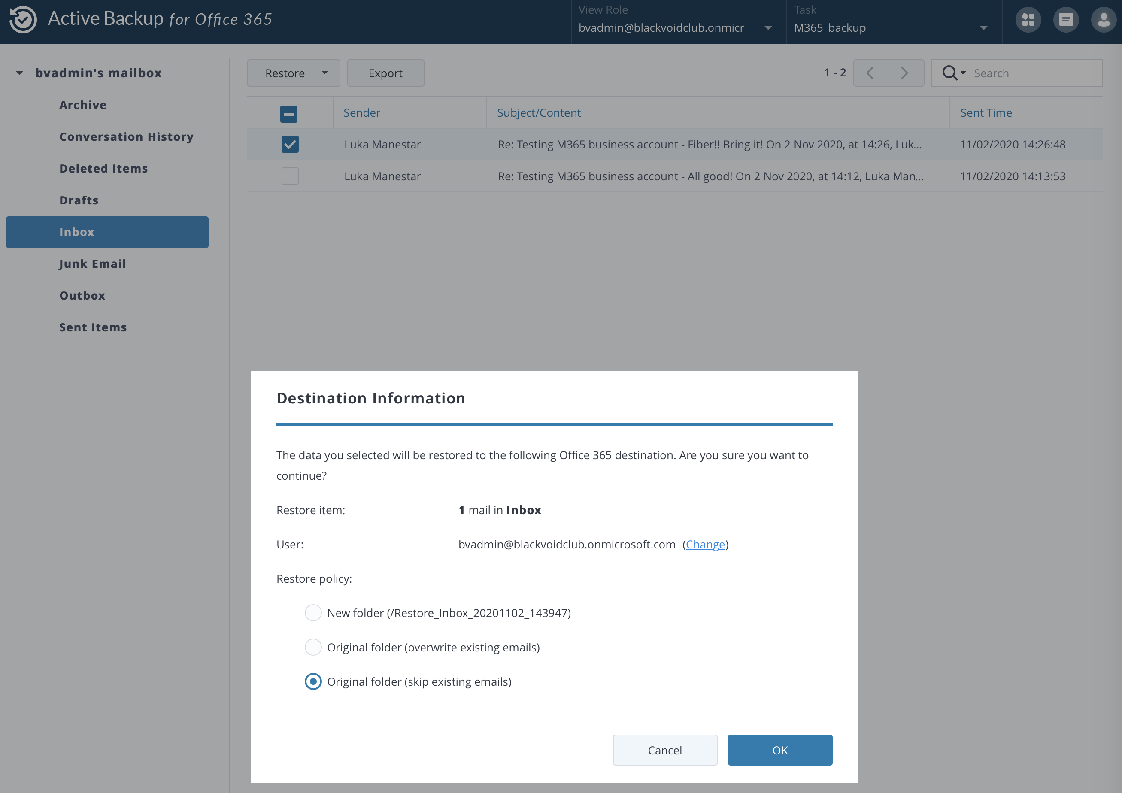Viewport: 1122px width, 793px height.
Task: Select New folder restore policy
Action: (313, 612)
